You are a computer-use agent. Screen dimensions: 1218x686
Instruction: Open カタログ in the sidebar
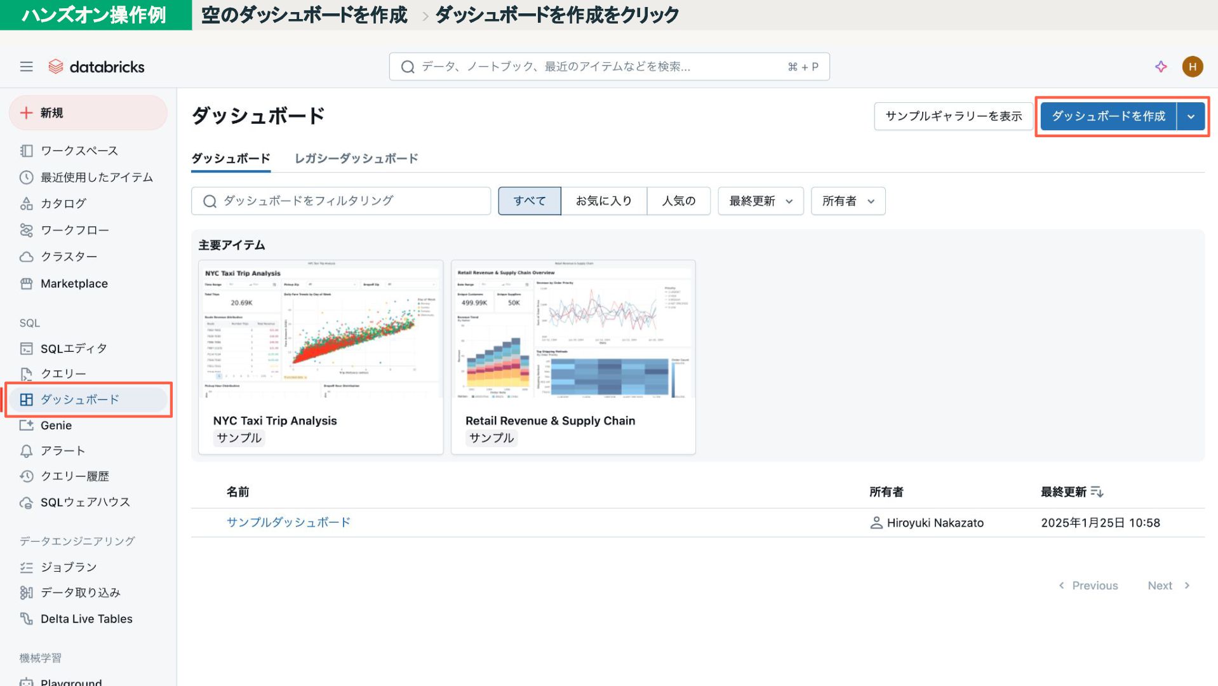point(88,203)
